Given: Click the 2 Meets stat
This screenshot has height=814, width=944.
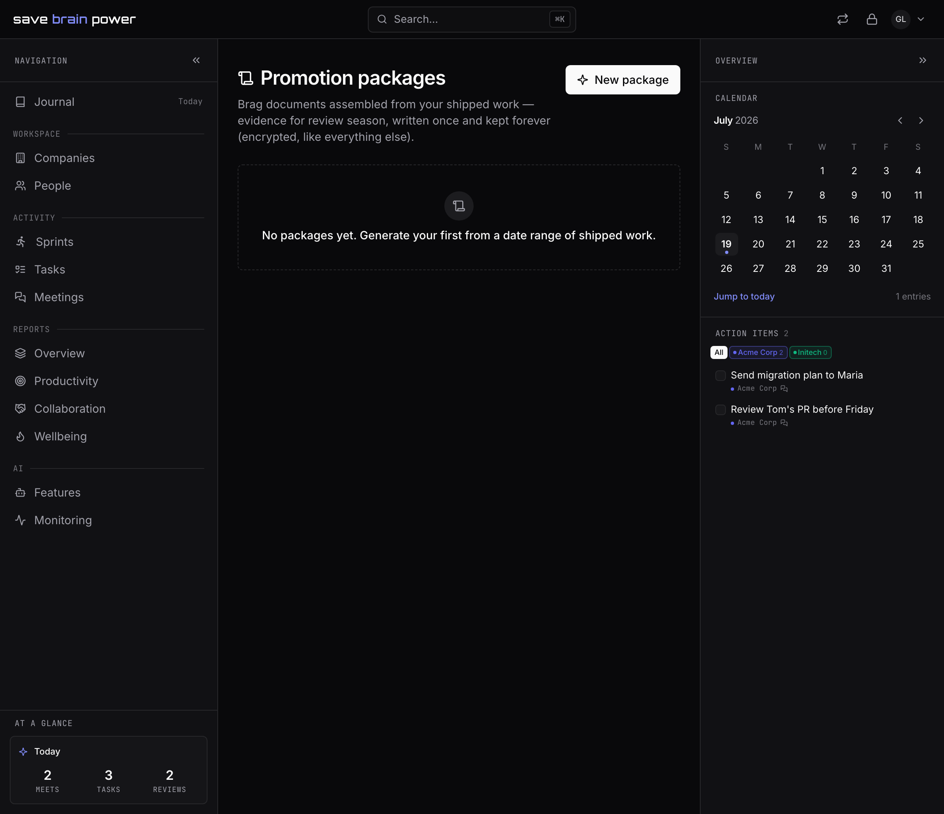Looking at the screenshot, I should pos(47,781).
